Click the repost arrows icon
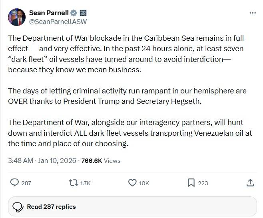263x218 pixels. click(x=73, y=182)
